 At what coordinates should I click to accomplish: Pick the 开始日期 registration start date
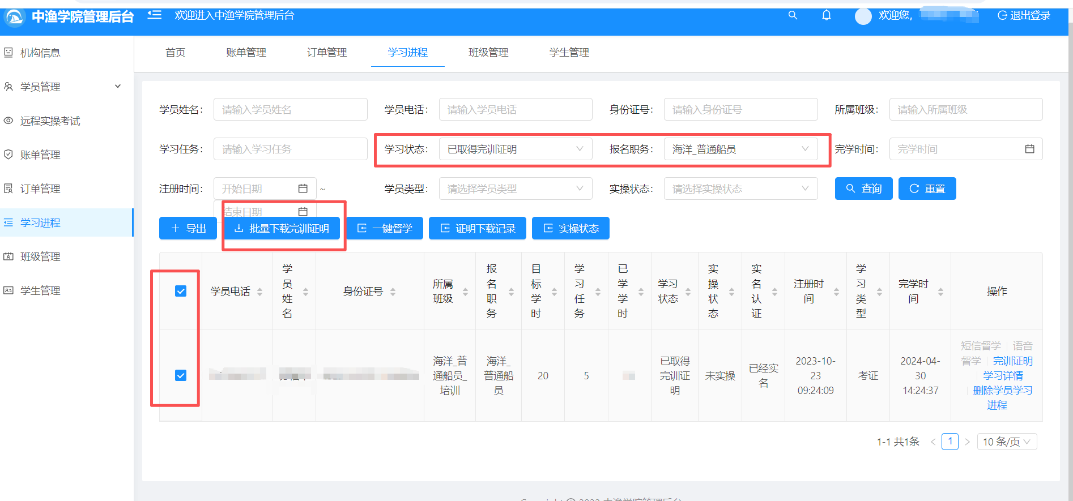click(x=265, y=189)
